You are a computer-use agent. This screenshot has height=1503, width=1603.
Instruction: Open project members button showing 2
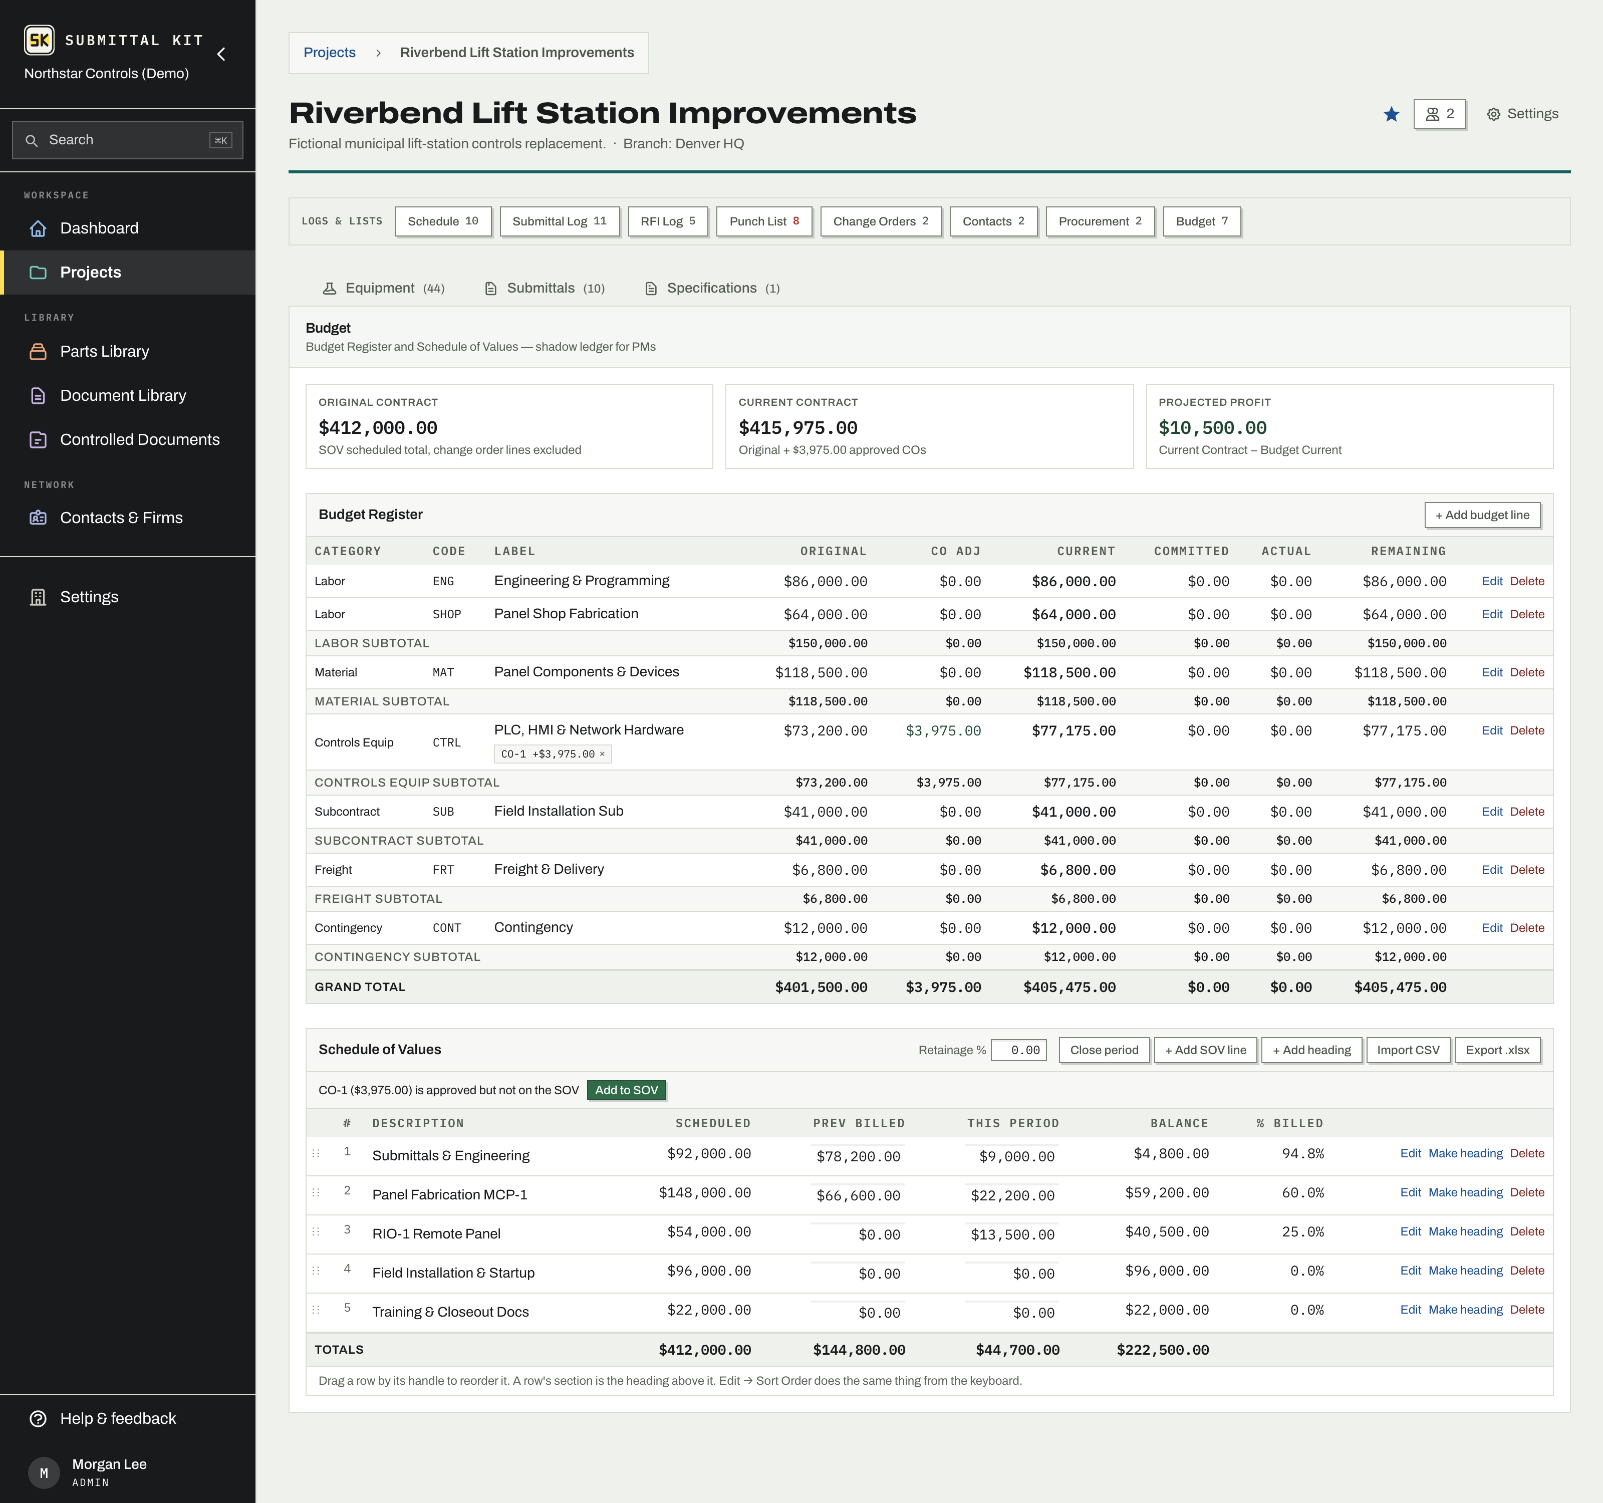click(x=1439, y=114)
